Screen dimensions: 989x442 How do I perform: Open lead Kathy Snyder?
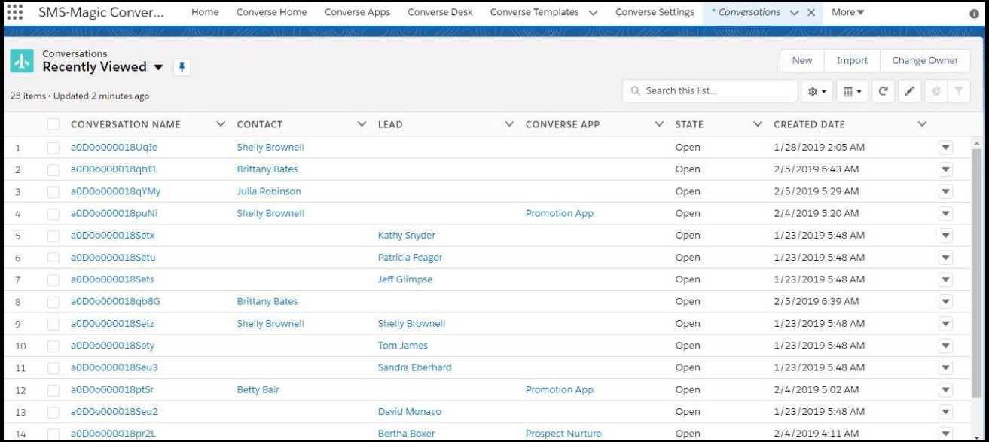[407, 236]
